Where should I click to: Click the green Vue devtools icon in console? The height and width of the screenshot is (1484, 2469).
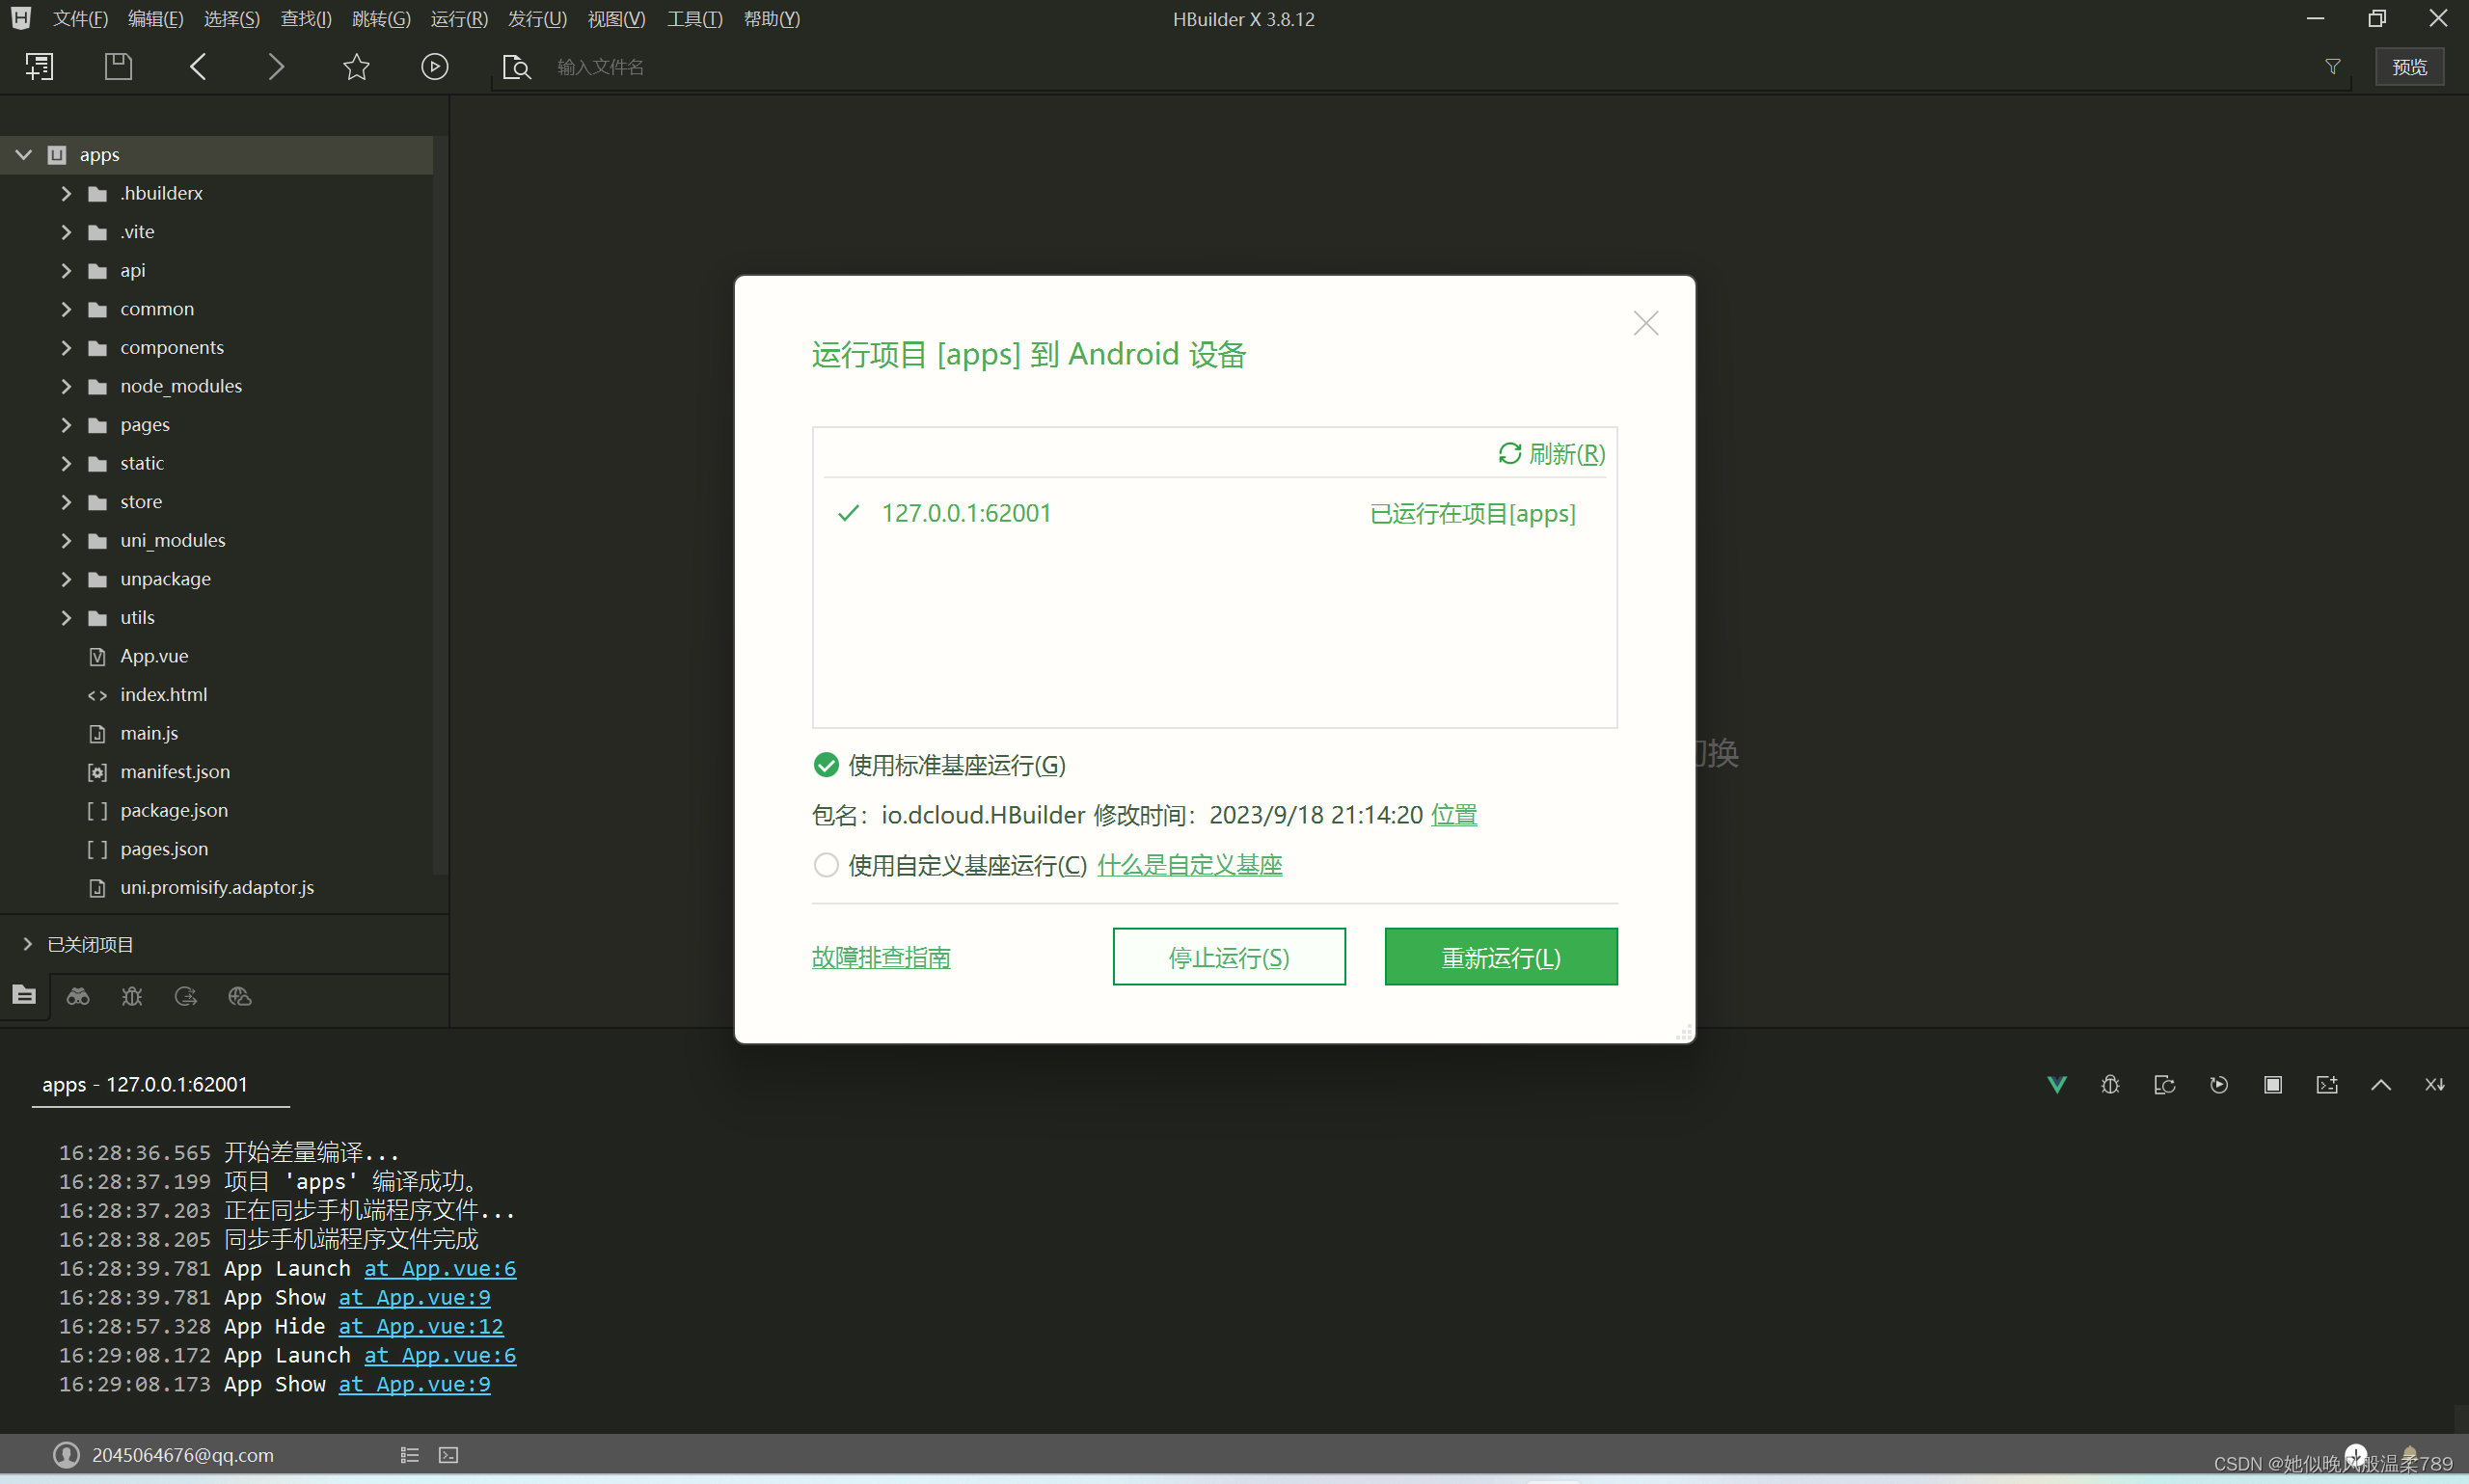[2056, 1085]
